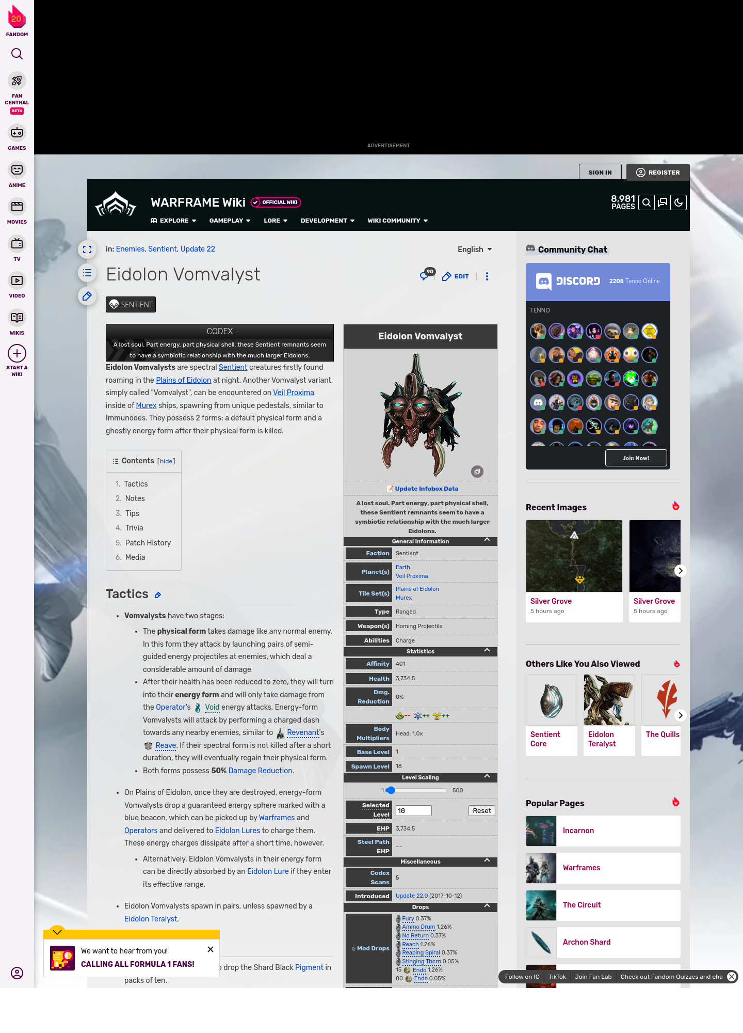Image resolution: width=743 pixels, height=1033 pixels.
Task: Open the sidebar search magnifier
Action: [x=17, y=54]
